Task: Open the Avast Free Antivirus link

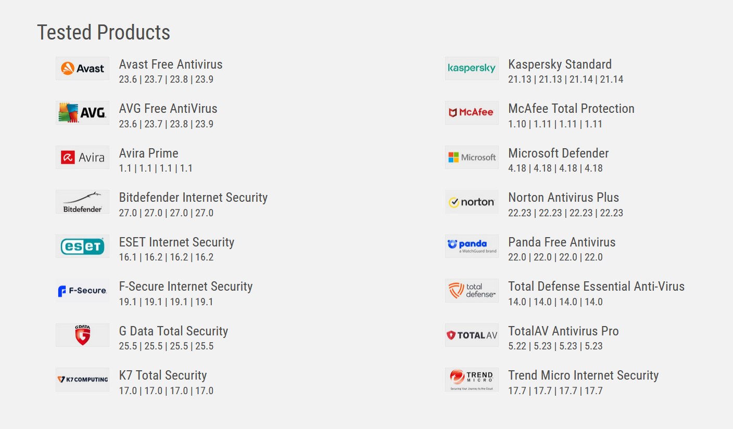Action: tap(171, 64)
